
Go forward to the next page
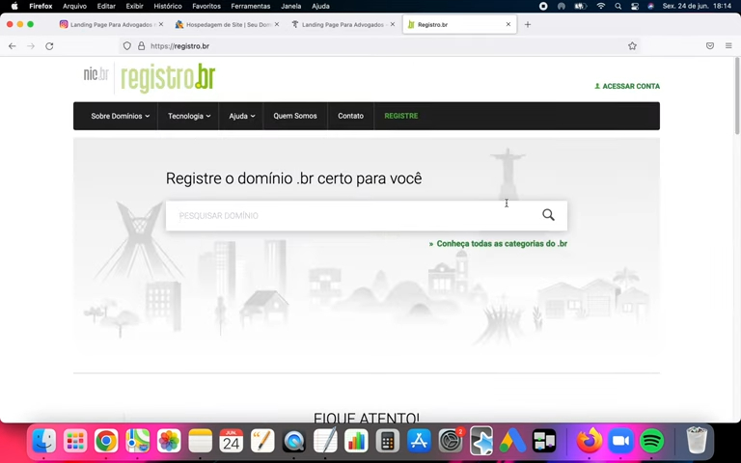[x=31, y=46]
